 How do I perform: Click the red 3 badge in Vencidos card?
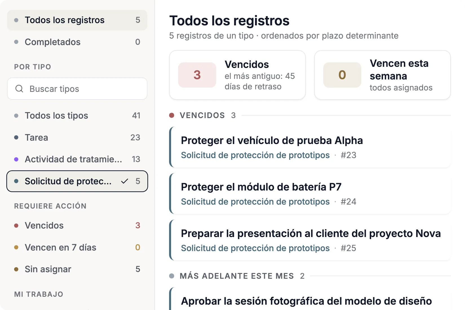tap(197, 75)
